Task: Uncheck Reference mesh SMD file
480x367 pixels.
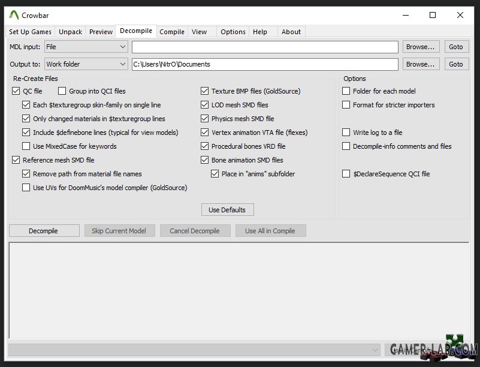Action: pyautogui.click(x=16, y=160)
